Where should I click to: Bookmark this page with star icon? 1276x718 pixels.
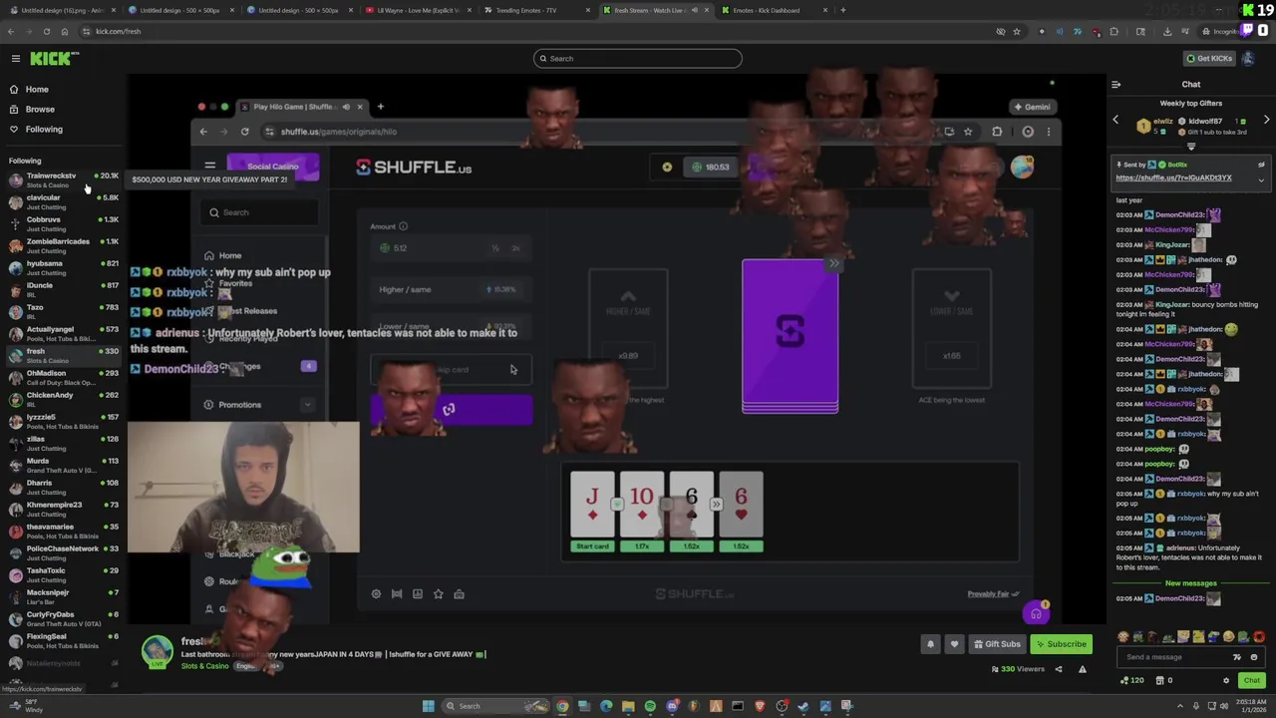click(x=1017, y=31)
